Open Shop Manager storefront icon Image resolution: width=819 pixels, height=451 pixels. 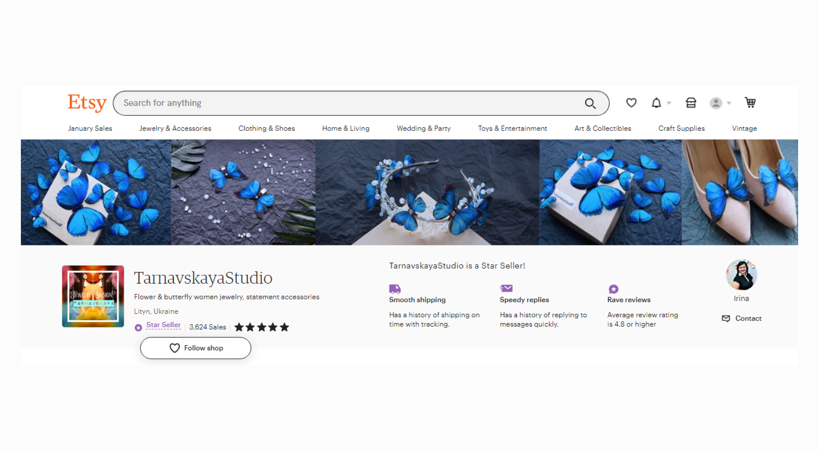[x=691, y=103]
